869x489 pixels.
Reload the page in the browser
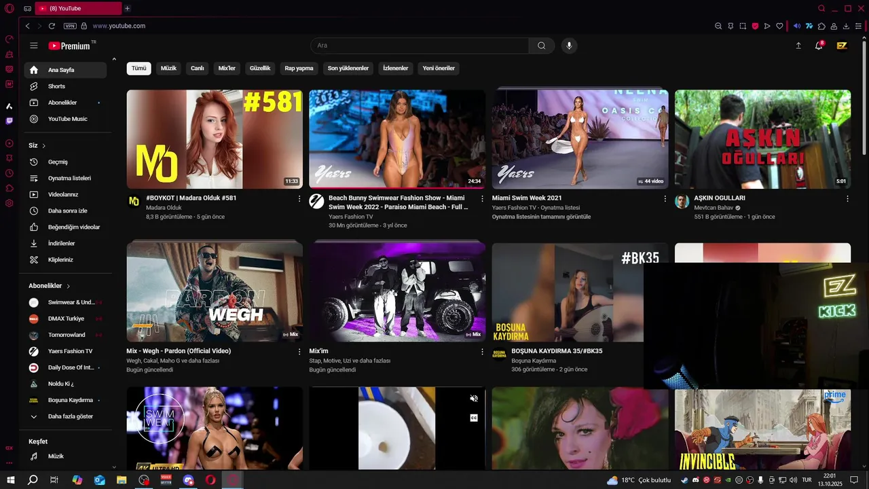pyautogui.click(x=52, y=26)
